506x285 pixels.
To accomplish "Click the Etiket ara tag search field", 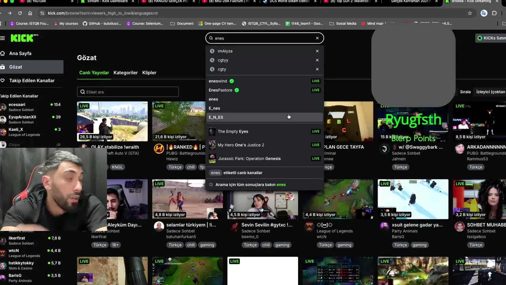I will point(128,92).
